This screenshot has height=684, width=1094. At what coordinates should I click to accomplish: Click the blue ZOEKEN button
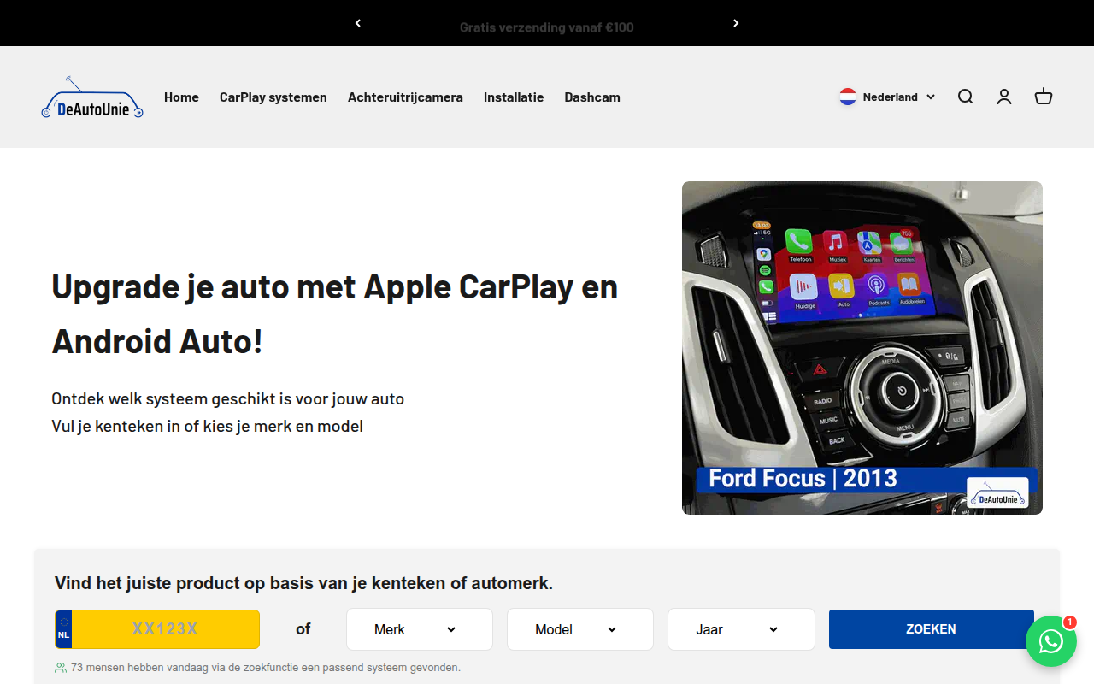(932, 629)
